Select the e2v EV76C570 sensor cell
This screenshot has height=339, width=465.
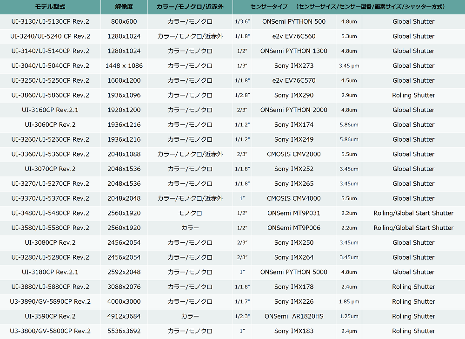(294, 80)
